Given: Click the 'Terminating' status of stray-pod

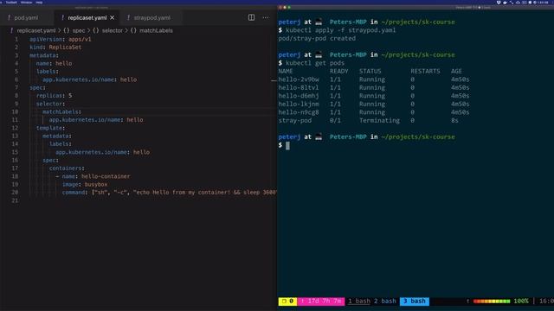Looking at the screenshot, I should point(379,121).
